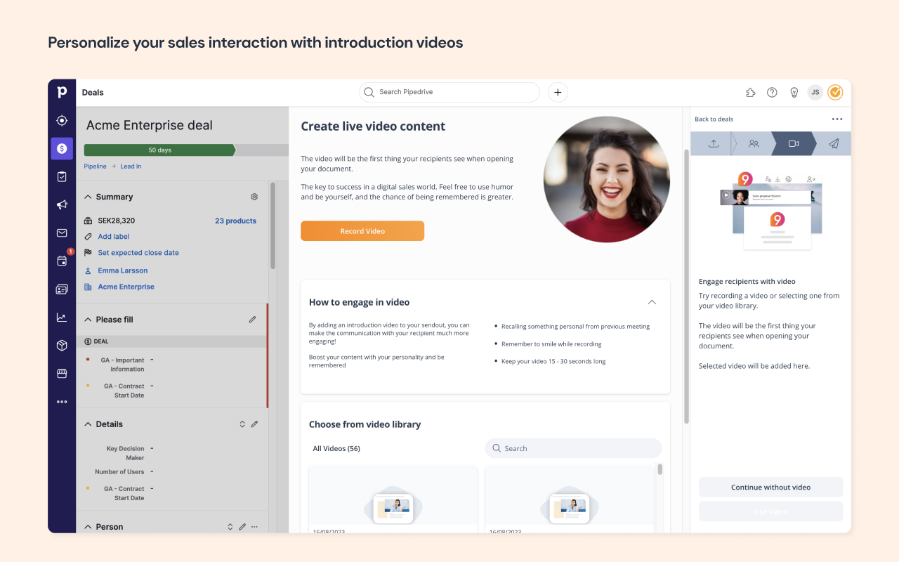This screenshot has height=562, width=899.
Task: Open Campaigns megaphone icon in sidebar
Action: (62, 204)
